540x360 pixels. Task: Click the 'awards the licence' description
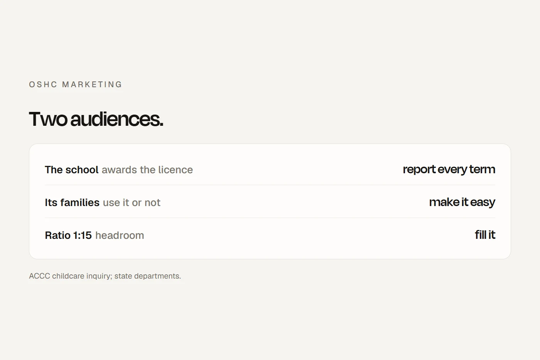pyautogui.click(x=147, y=170)
